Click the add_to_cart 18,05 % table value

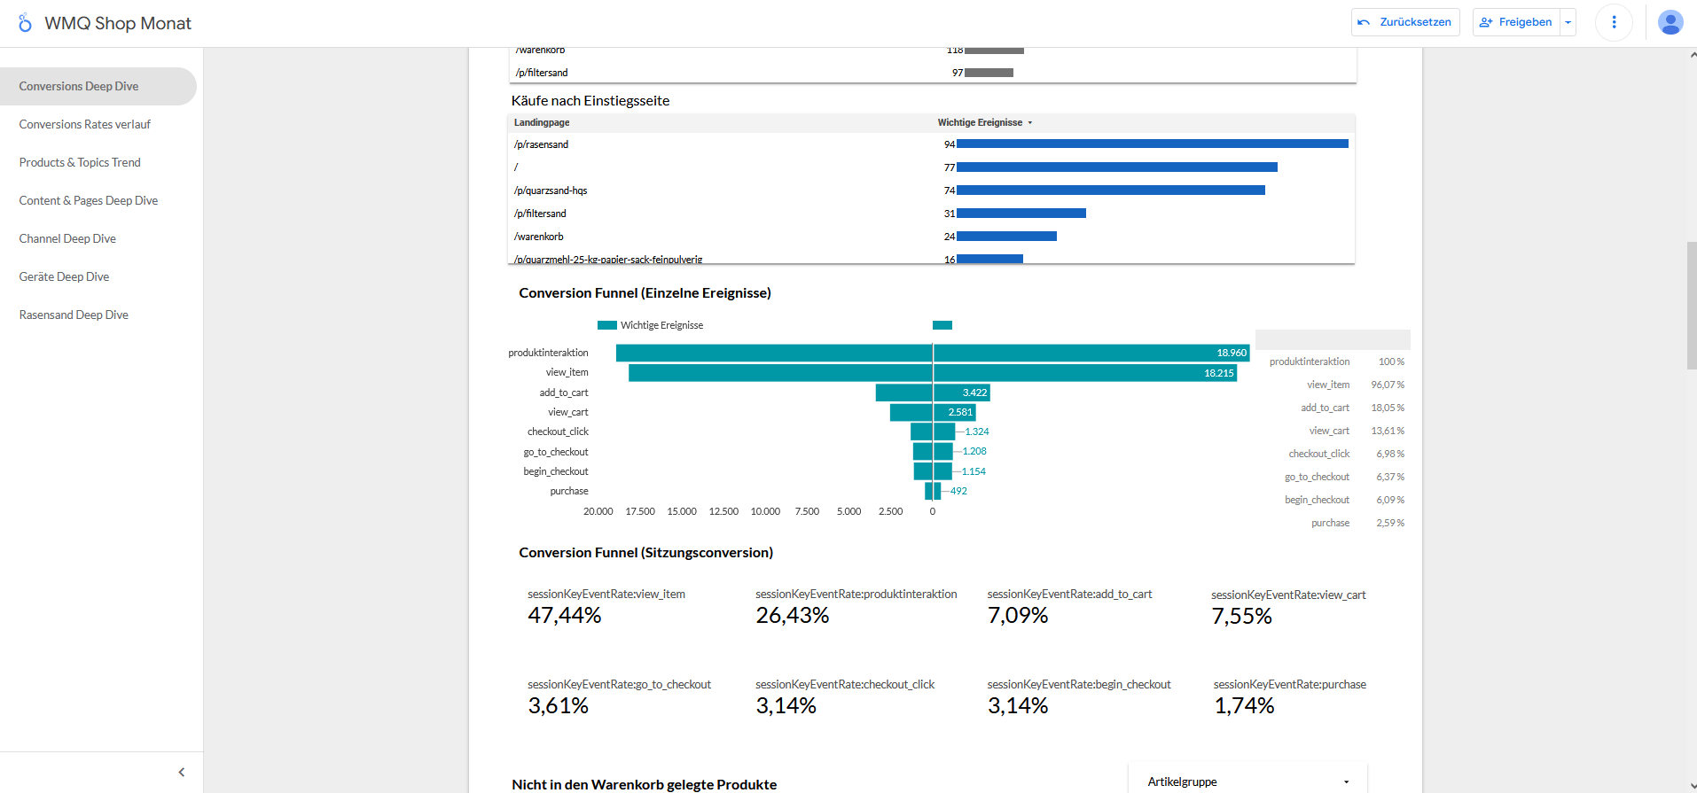click(x=1388, y=408)
